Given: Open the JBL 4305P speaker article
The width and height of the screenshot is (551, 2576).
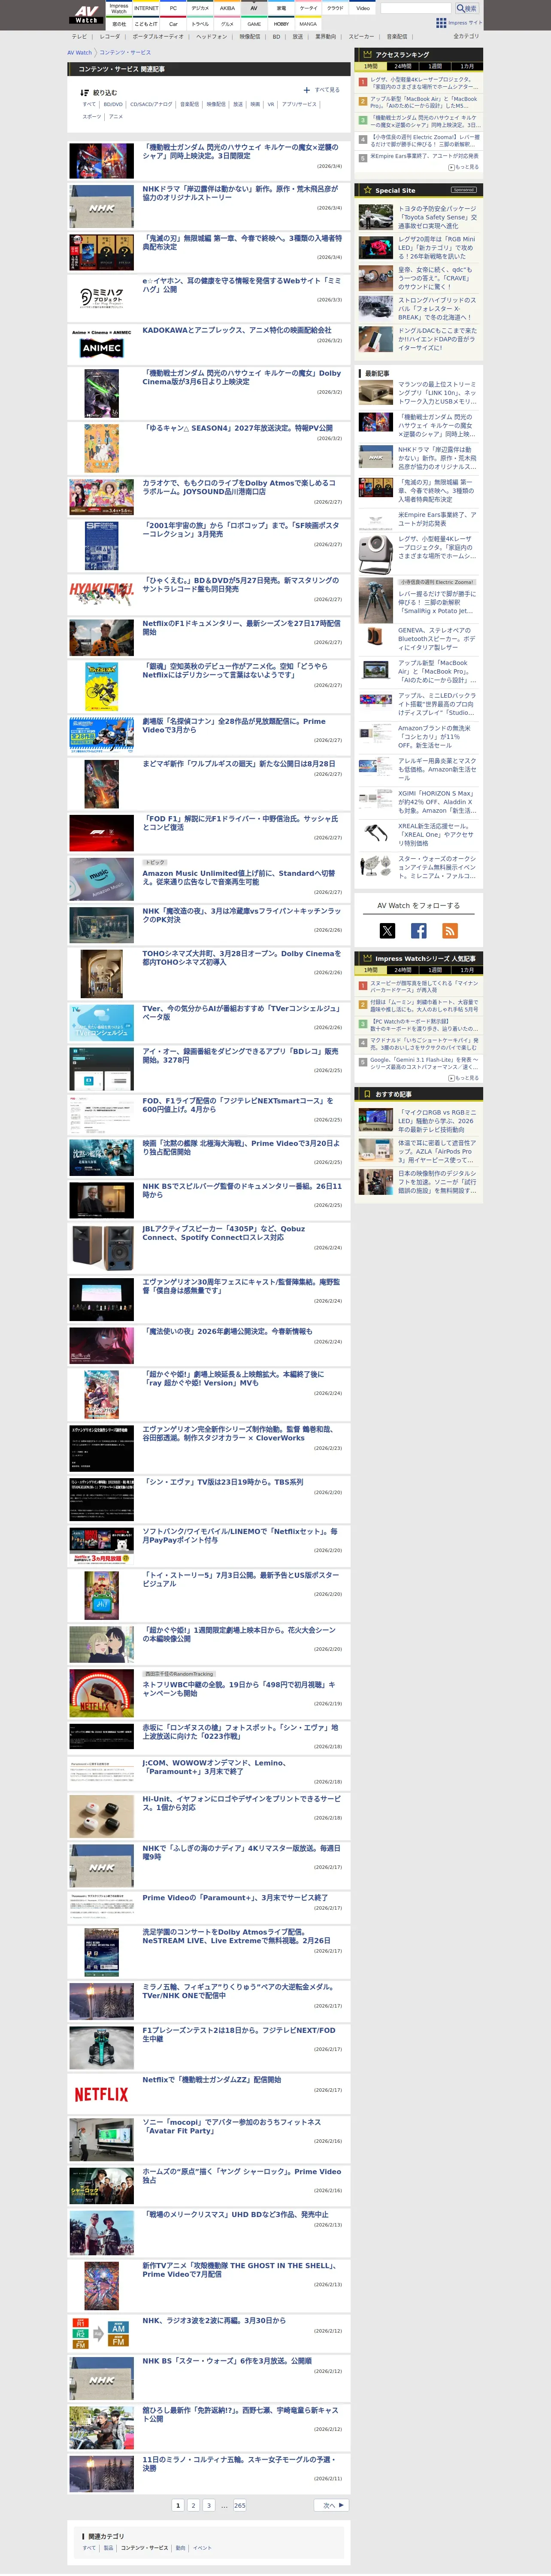Looking at the screenshot, I should [x=223, y=1233].
